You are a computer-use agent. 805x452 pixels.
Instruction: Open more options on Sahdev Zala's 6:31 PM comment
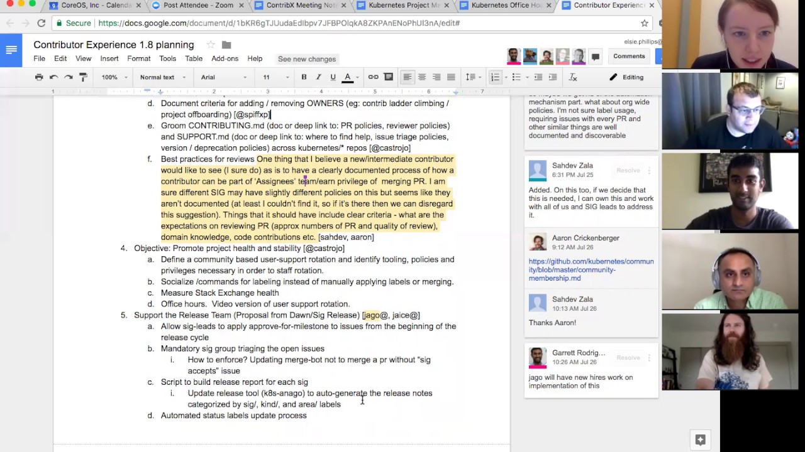650,170
